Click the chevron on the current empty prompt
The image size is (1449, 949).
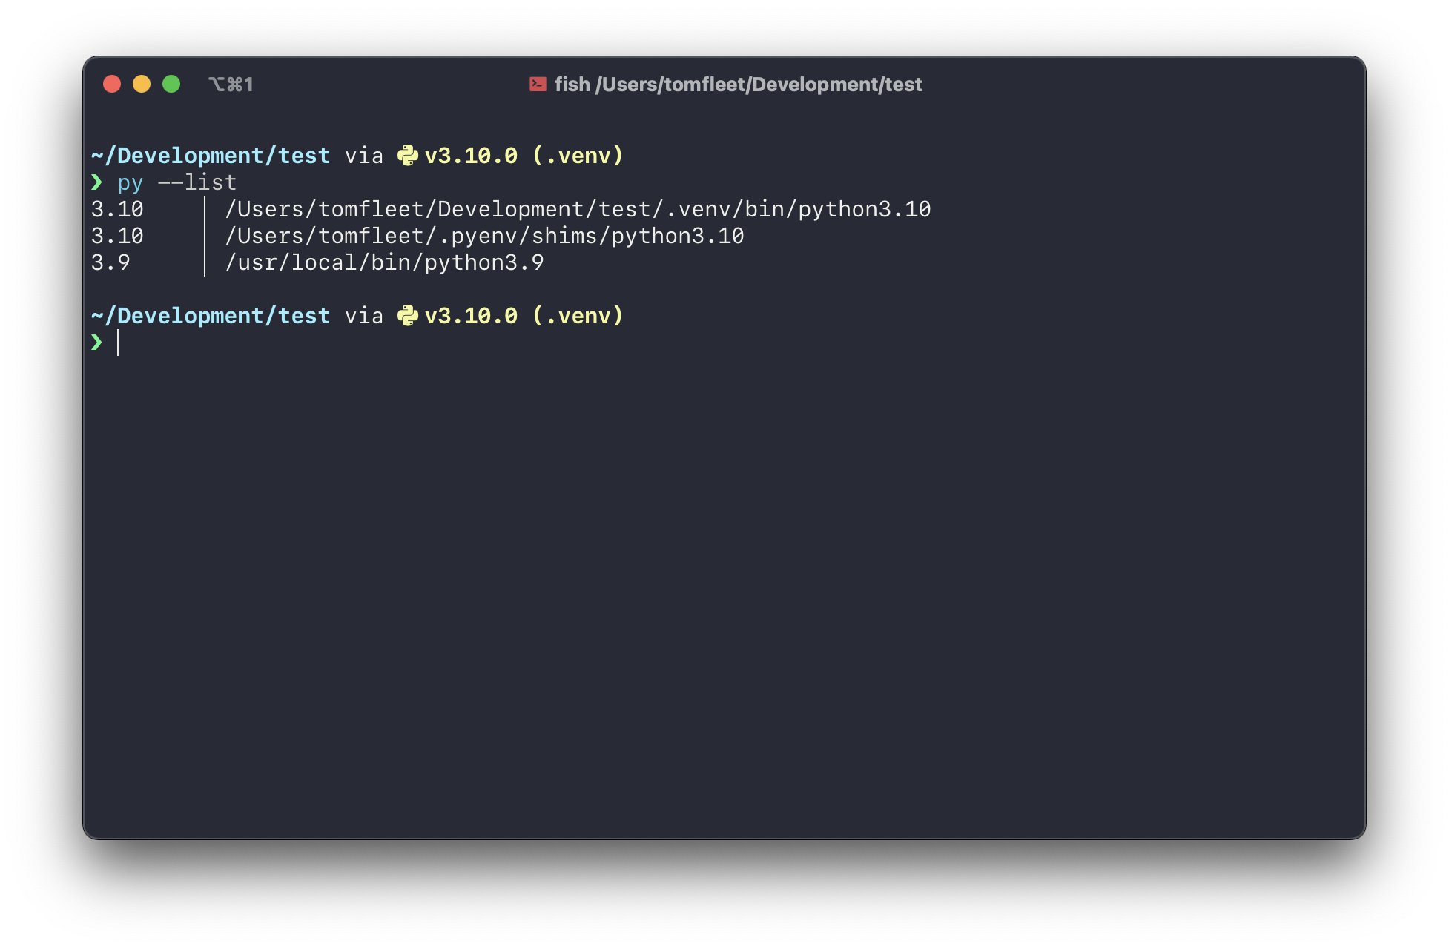click(98, 343)
